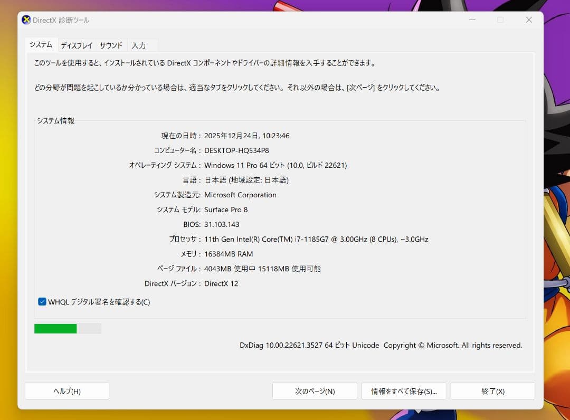570x420 pixels.
Task: Click the システム モデル entry Surface Pro 8
Action: click(x=226, y=209)
